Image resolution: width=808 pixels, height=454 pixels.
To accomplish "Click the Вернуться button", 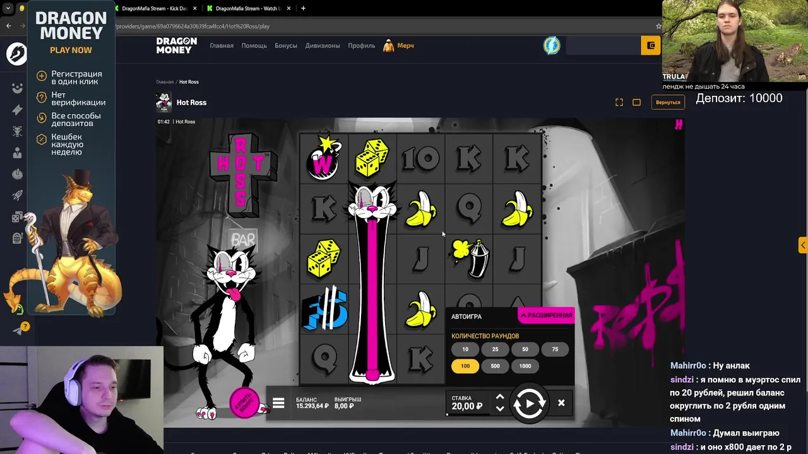I will [668, 102].
